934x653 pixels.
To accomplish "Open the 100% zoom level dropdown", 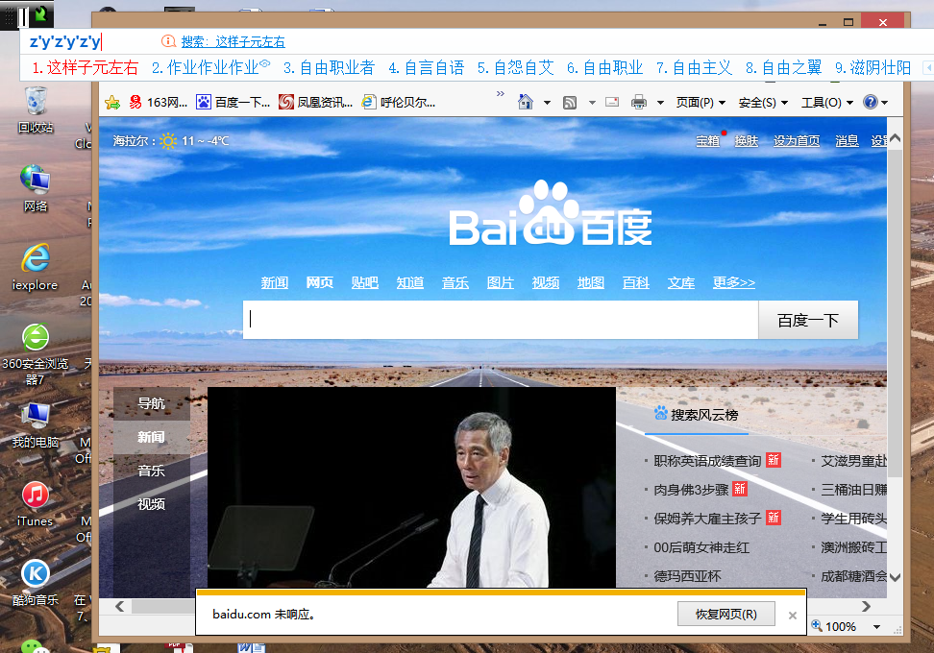I will (876, 627).
